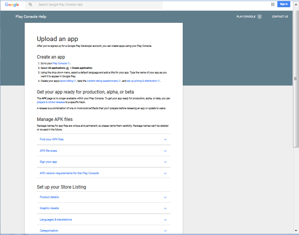Open the store listing link
Viewport: 299px width, 235px height.
(x=68, y=81)
